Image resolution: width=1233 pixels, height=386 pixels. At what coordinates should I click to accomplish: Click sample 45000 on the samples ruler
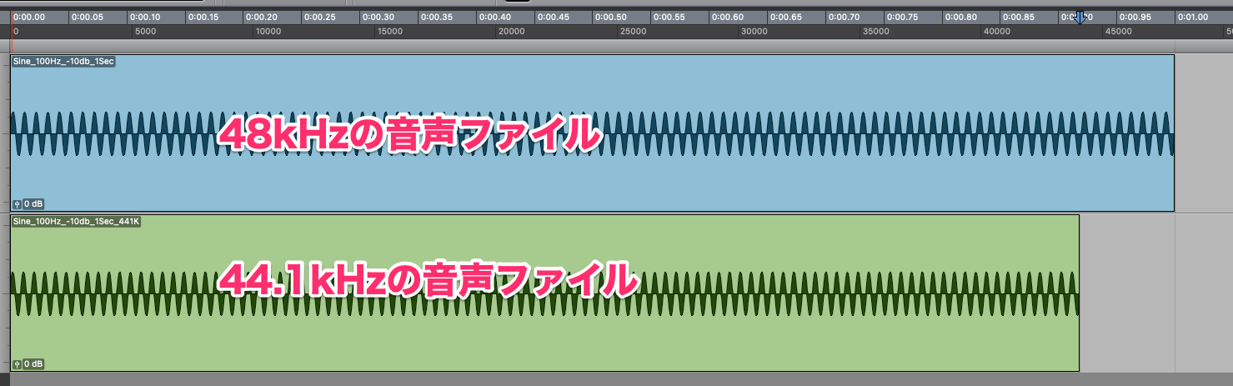click(x=1118, y=32)
